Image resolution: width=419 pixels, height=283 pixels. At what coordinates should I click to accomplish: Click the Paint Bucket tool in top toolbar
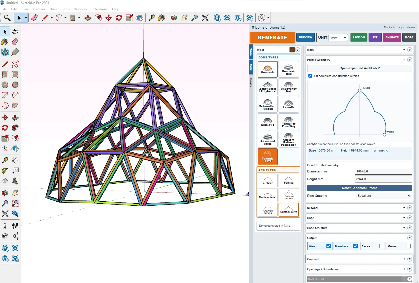162,18
